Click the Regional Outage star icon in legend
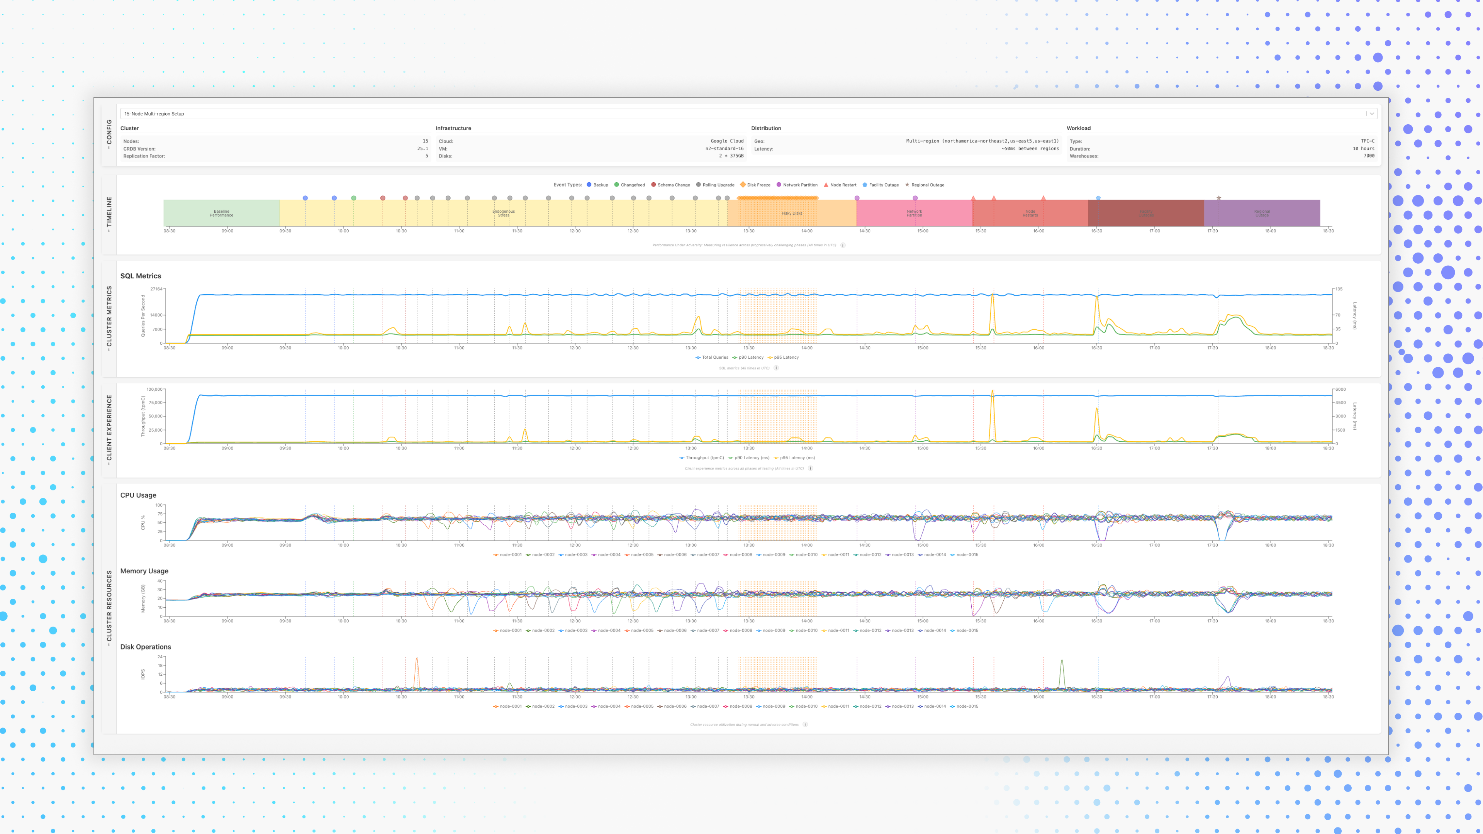This screenshot has height=834, width=1483. pyautogui.click(x=907, y=185)
